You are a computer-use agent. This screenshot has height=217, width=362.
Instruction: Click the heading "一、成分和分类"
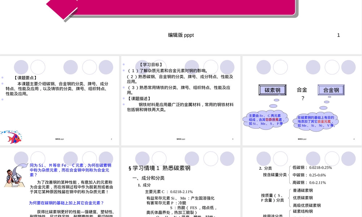[x=148, y=178]
